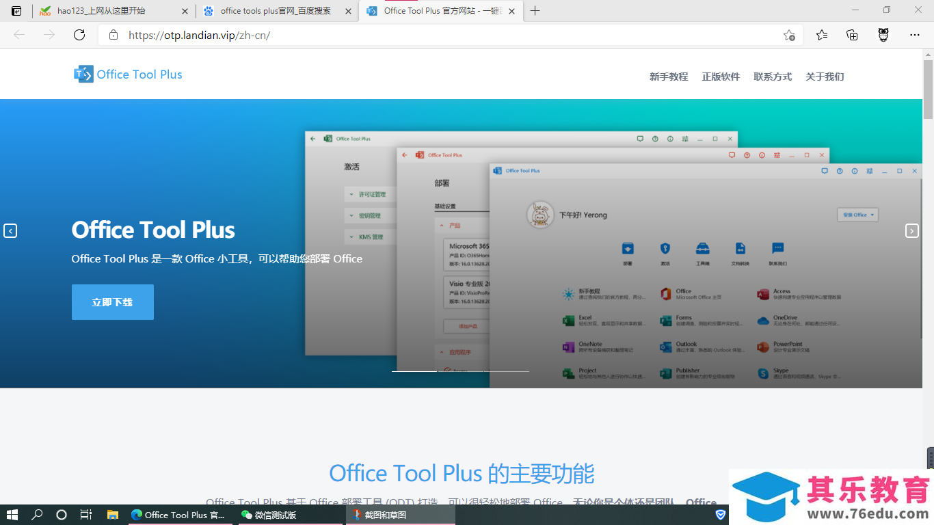Click the page vertical scrollbar thumb
This screenshot has height=525, width=934.
coord(928,89)
